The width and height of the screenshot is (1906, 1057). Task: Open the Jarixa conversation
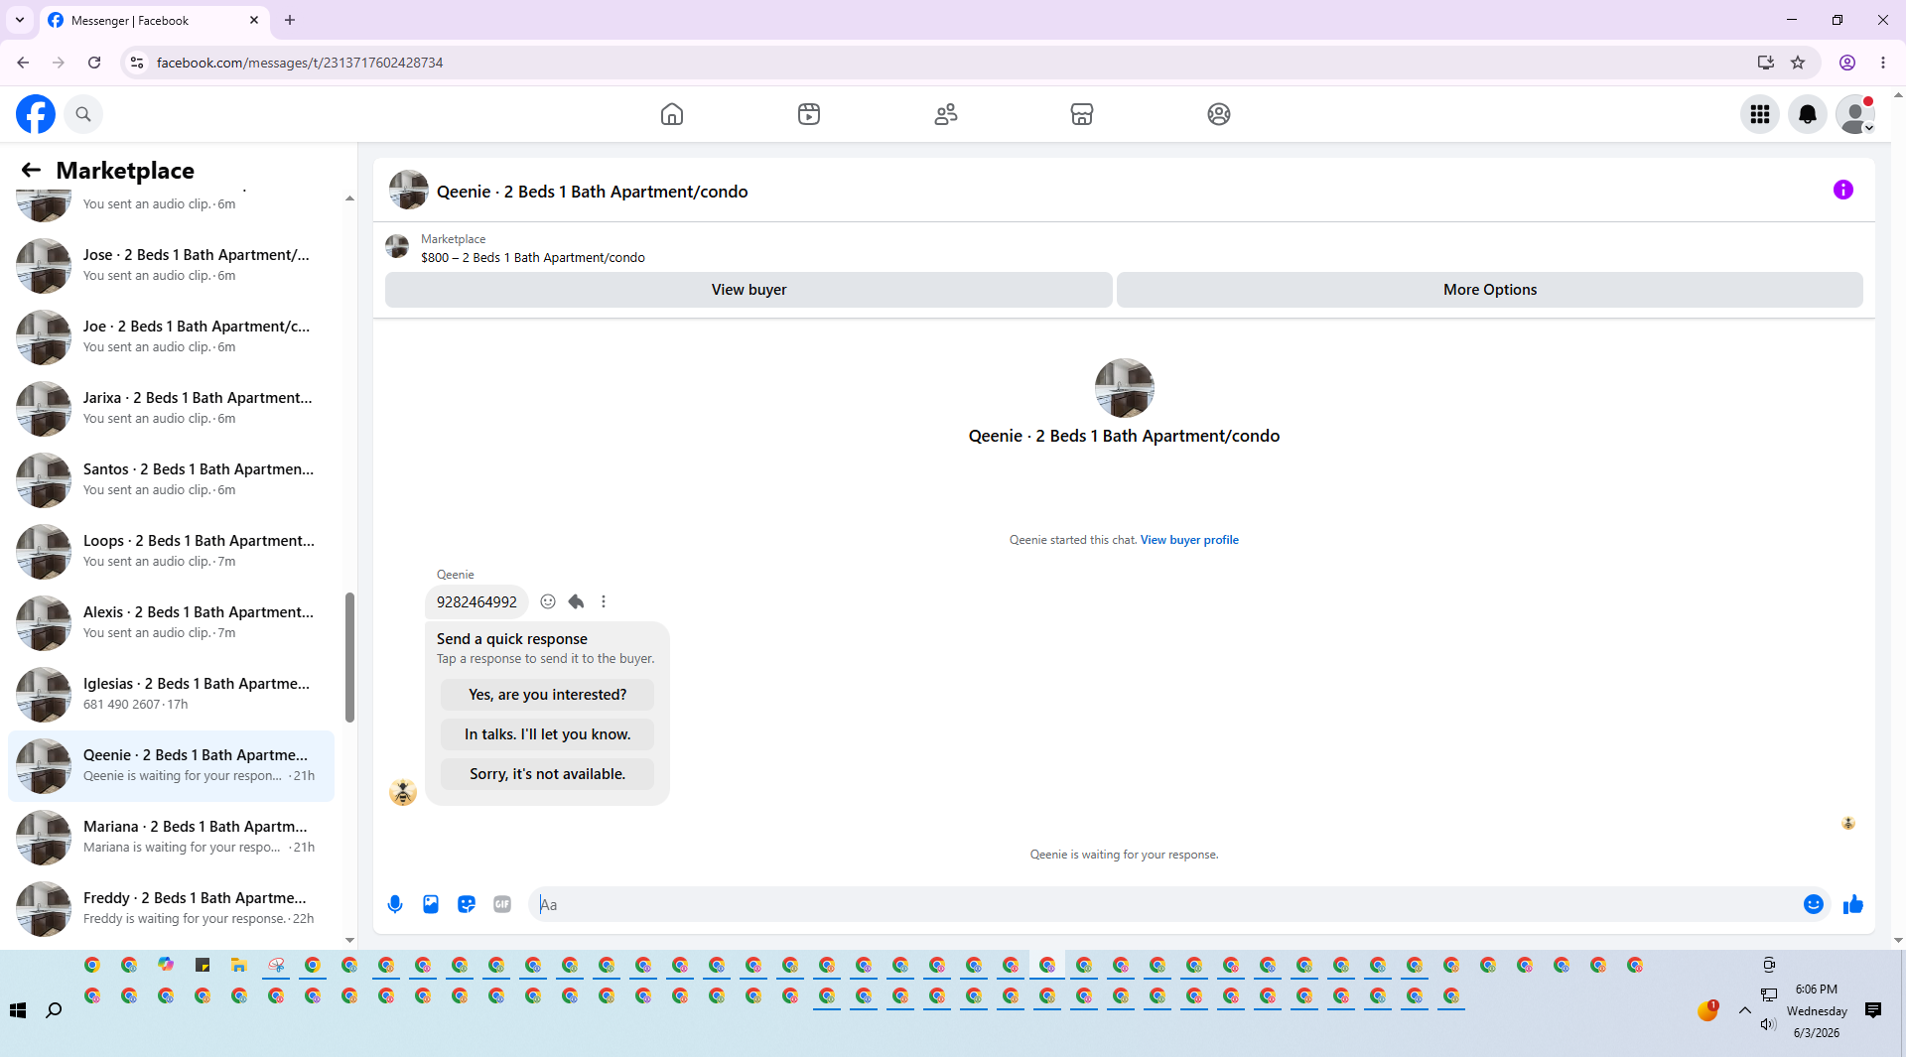coord(171,409)
